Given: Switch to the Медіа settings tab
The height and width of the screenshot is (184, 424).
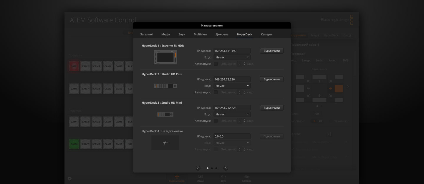Looking at the screenshot, I should point(165,34).
